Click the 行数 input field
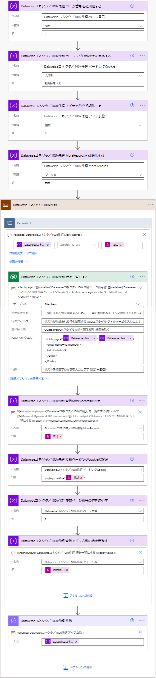 pos(93,369)
